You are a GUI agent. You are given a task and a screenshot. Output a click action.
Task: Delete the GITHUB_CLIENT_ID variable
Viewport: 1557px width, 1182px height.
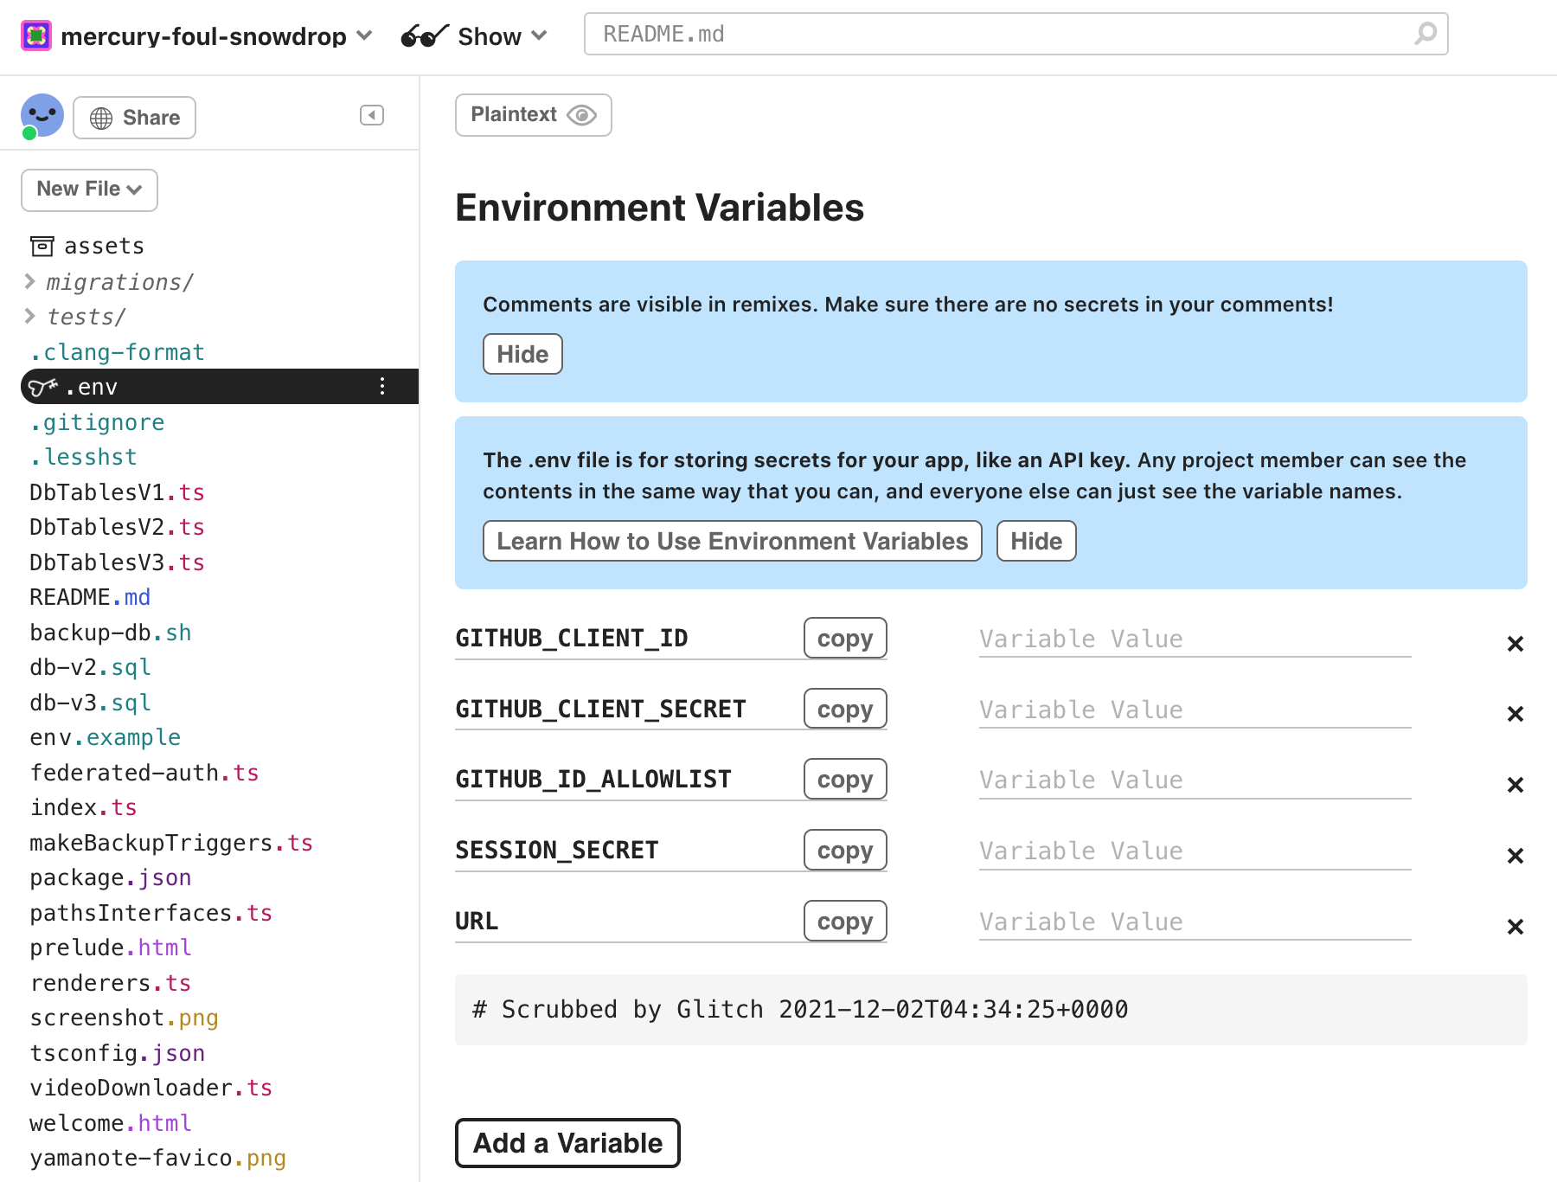pos(1515,644)
